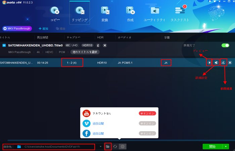Click the 再生時間 column header
Viewport: 235px width, 151px height.
tap(43, 38)
